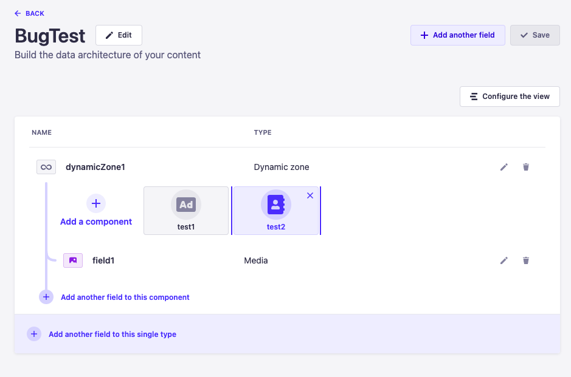Go back using the BACK link
Image resolution: width=571 pixels, height=377 pixels.
click(x=30, y=13)
